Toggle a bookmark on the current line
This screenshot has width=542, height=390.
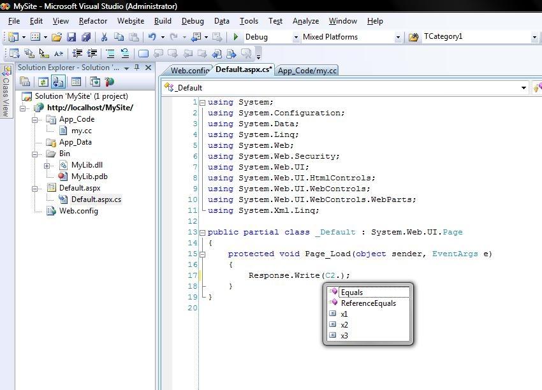[143, 54]
